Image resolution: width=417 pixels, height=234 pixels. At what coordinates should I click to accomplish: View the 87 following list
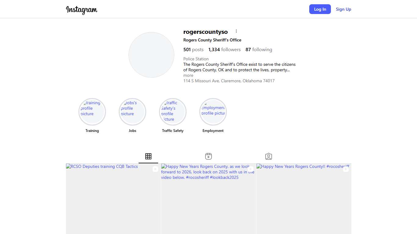click(x=259, y=50)
